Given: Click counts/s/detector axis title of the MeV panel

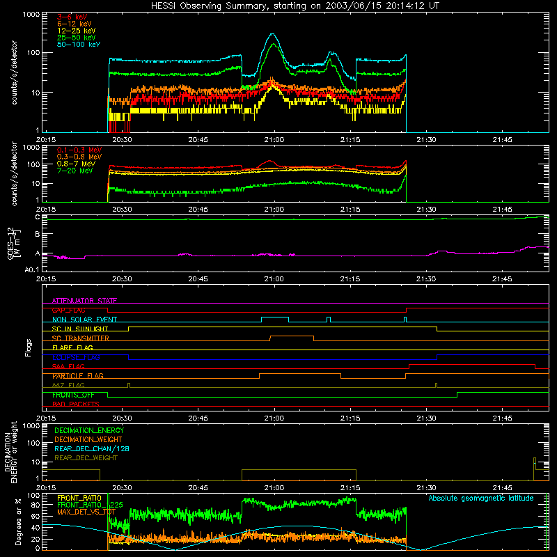Looking at the screenshot, I should [x=14, y=173].
